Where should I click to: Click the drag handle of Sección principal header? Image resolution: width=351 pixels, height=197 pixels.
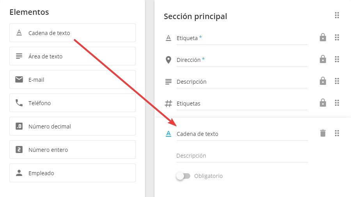337,16
